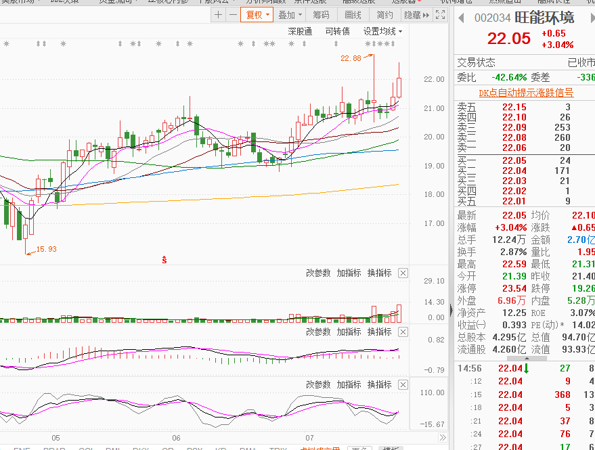Select 卖一 ask price 22.06
Viewport: 595px width, 450px height.
pos(514,148)
